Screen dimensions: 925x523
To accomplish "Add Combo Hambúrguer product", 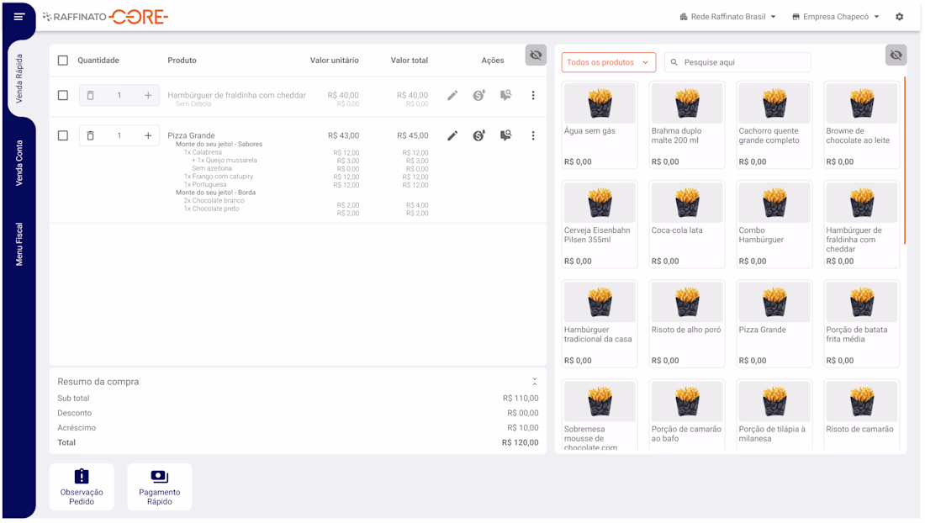I will (x=774, y=224).
